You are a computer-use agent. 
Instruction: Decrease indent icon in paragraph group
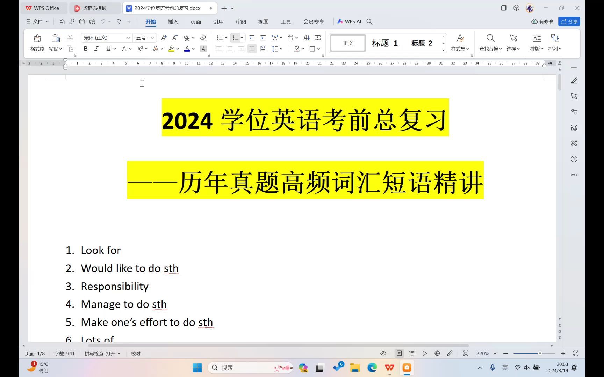(252, 38)
